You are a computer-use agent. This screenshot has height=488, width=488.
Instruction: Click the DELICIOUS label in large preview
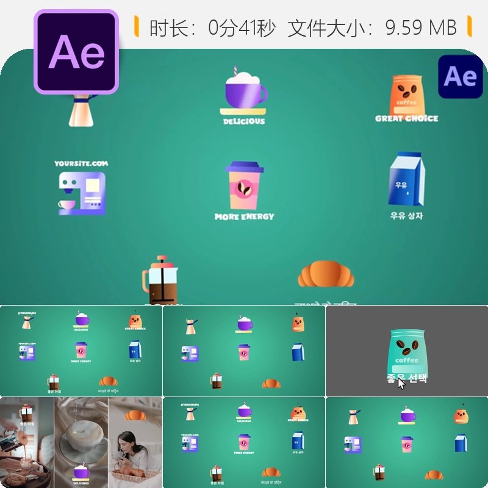coord(245,121)
